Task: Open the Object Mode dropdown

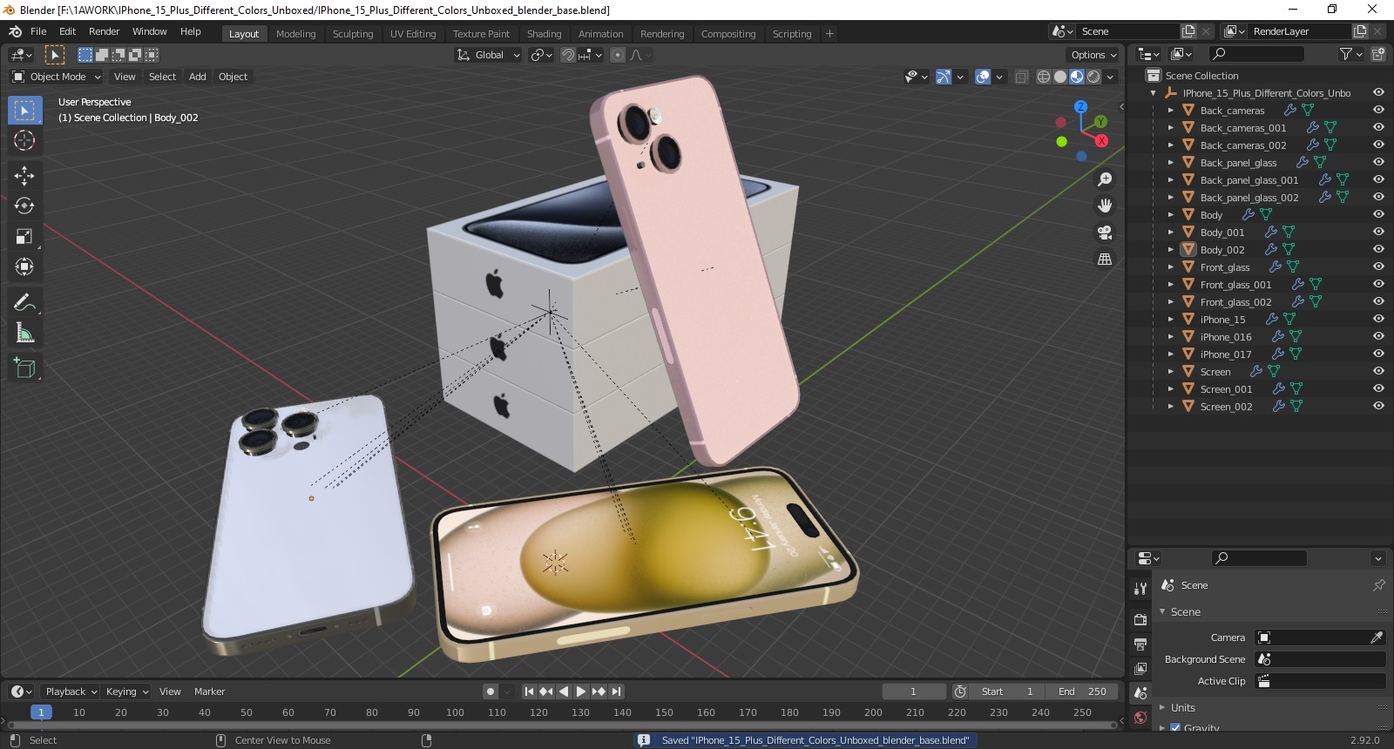Action: pyautogui.click(x=57, y=77)
